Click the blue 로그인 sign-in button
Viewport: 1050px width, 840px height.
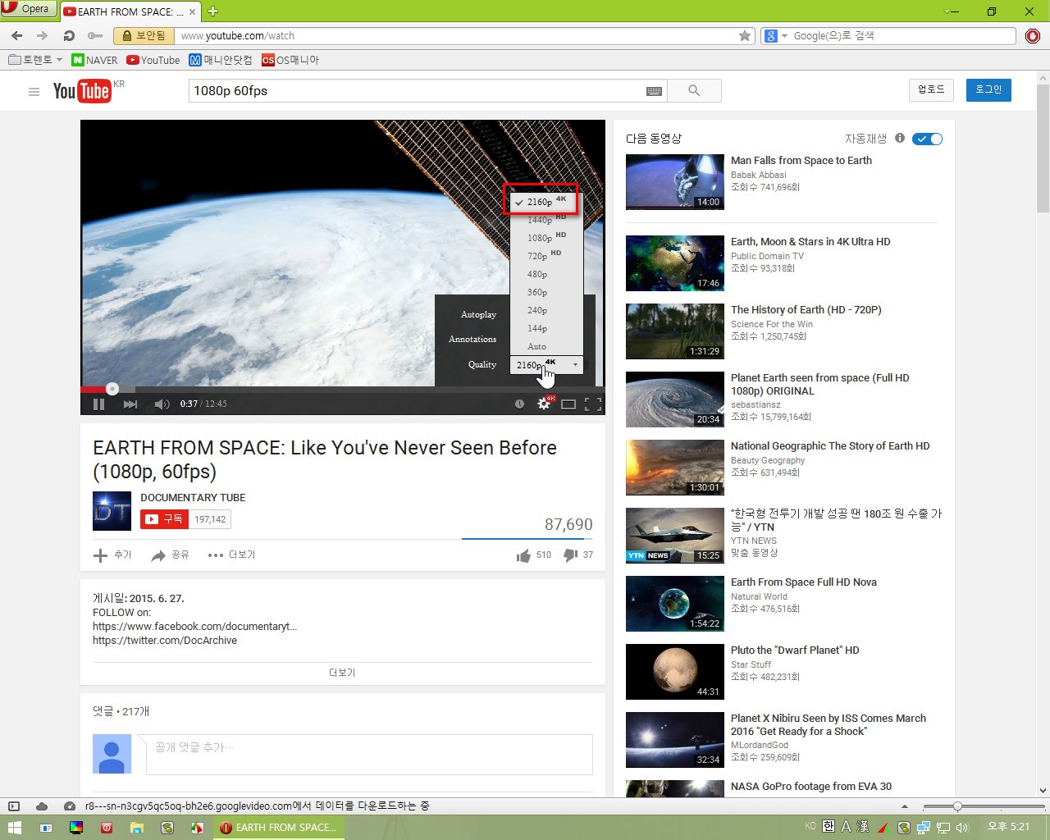[988, 89]
